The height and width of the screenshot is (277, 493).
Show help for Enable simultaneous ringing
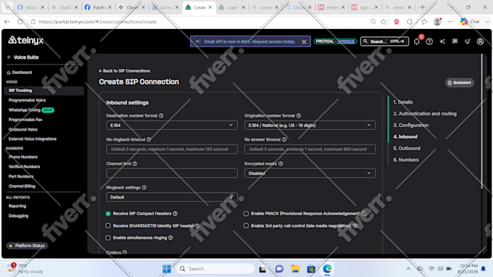(170, 238)
